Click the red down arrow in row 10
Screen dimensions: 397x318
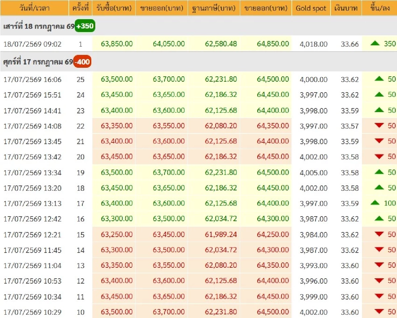click(x=379, y=311)
